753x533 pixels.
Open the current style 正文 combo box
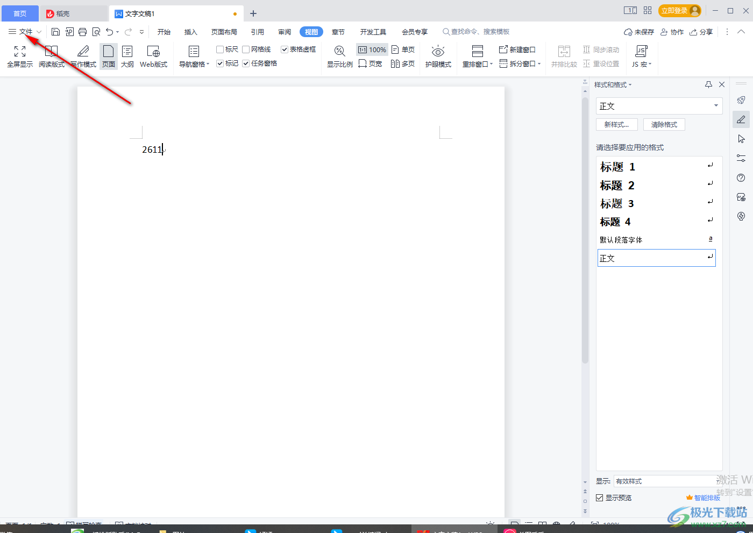[x=659, y=106]
